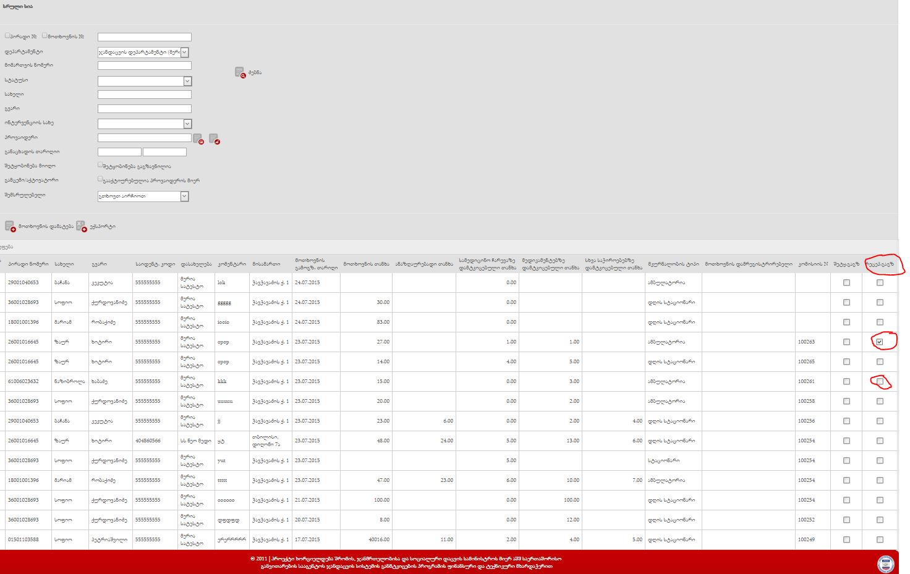Click the provider browse icon beside პროვაიდერი field
Screen dimensions: 910x574
pyautogui.click(x=198, y=138)
